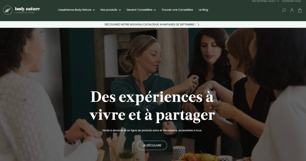The height and width of the screenshot is (161, 306).
Task: Click the JE DÉCOUVRE button
Action: click(x=152, y=145)
